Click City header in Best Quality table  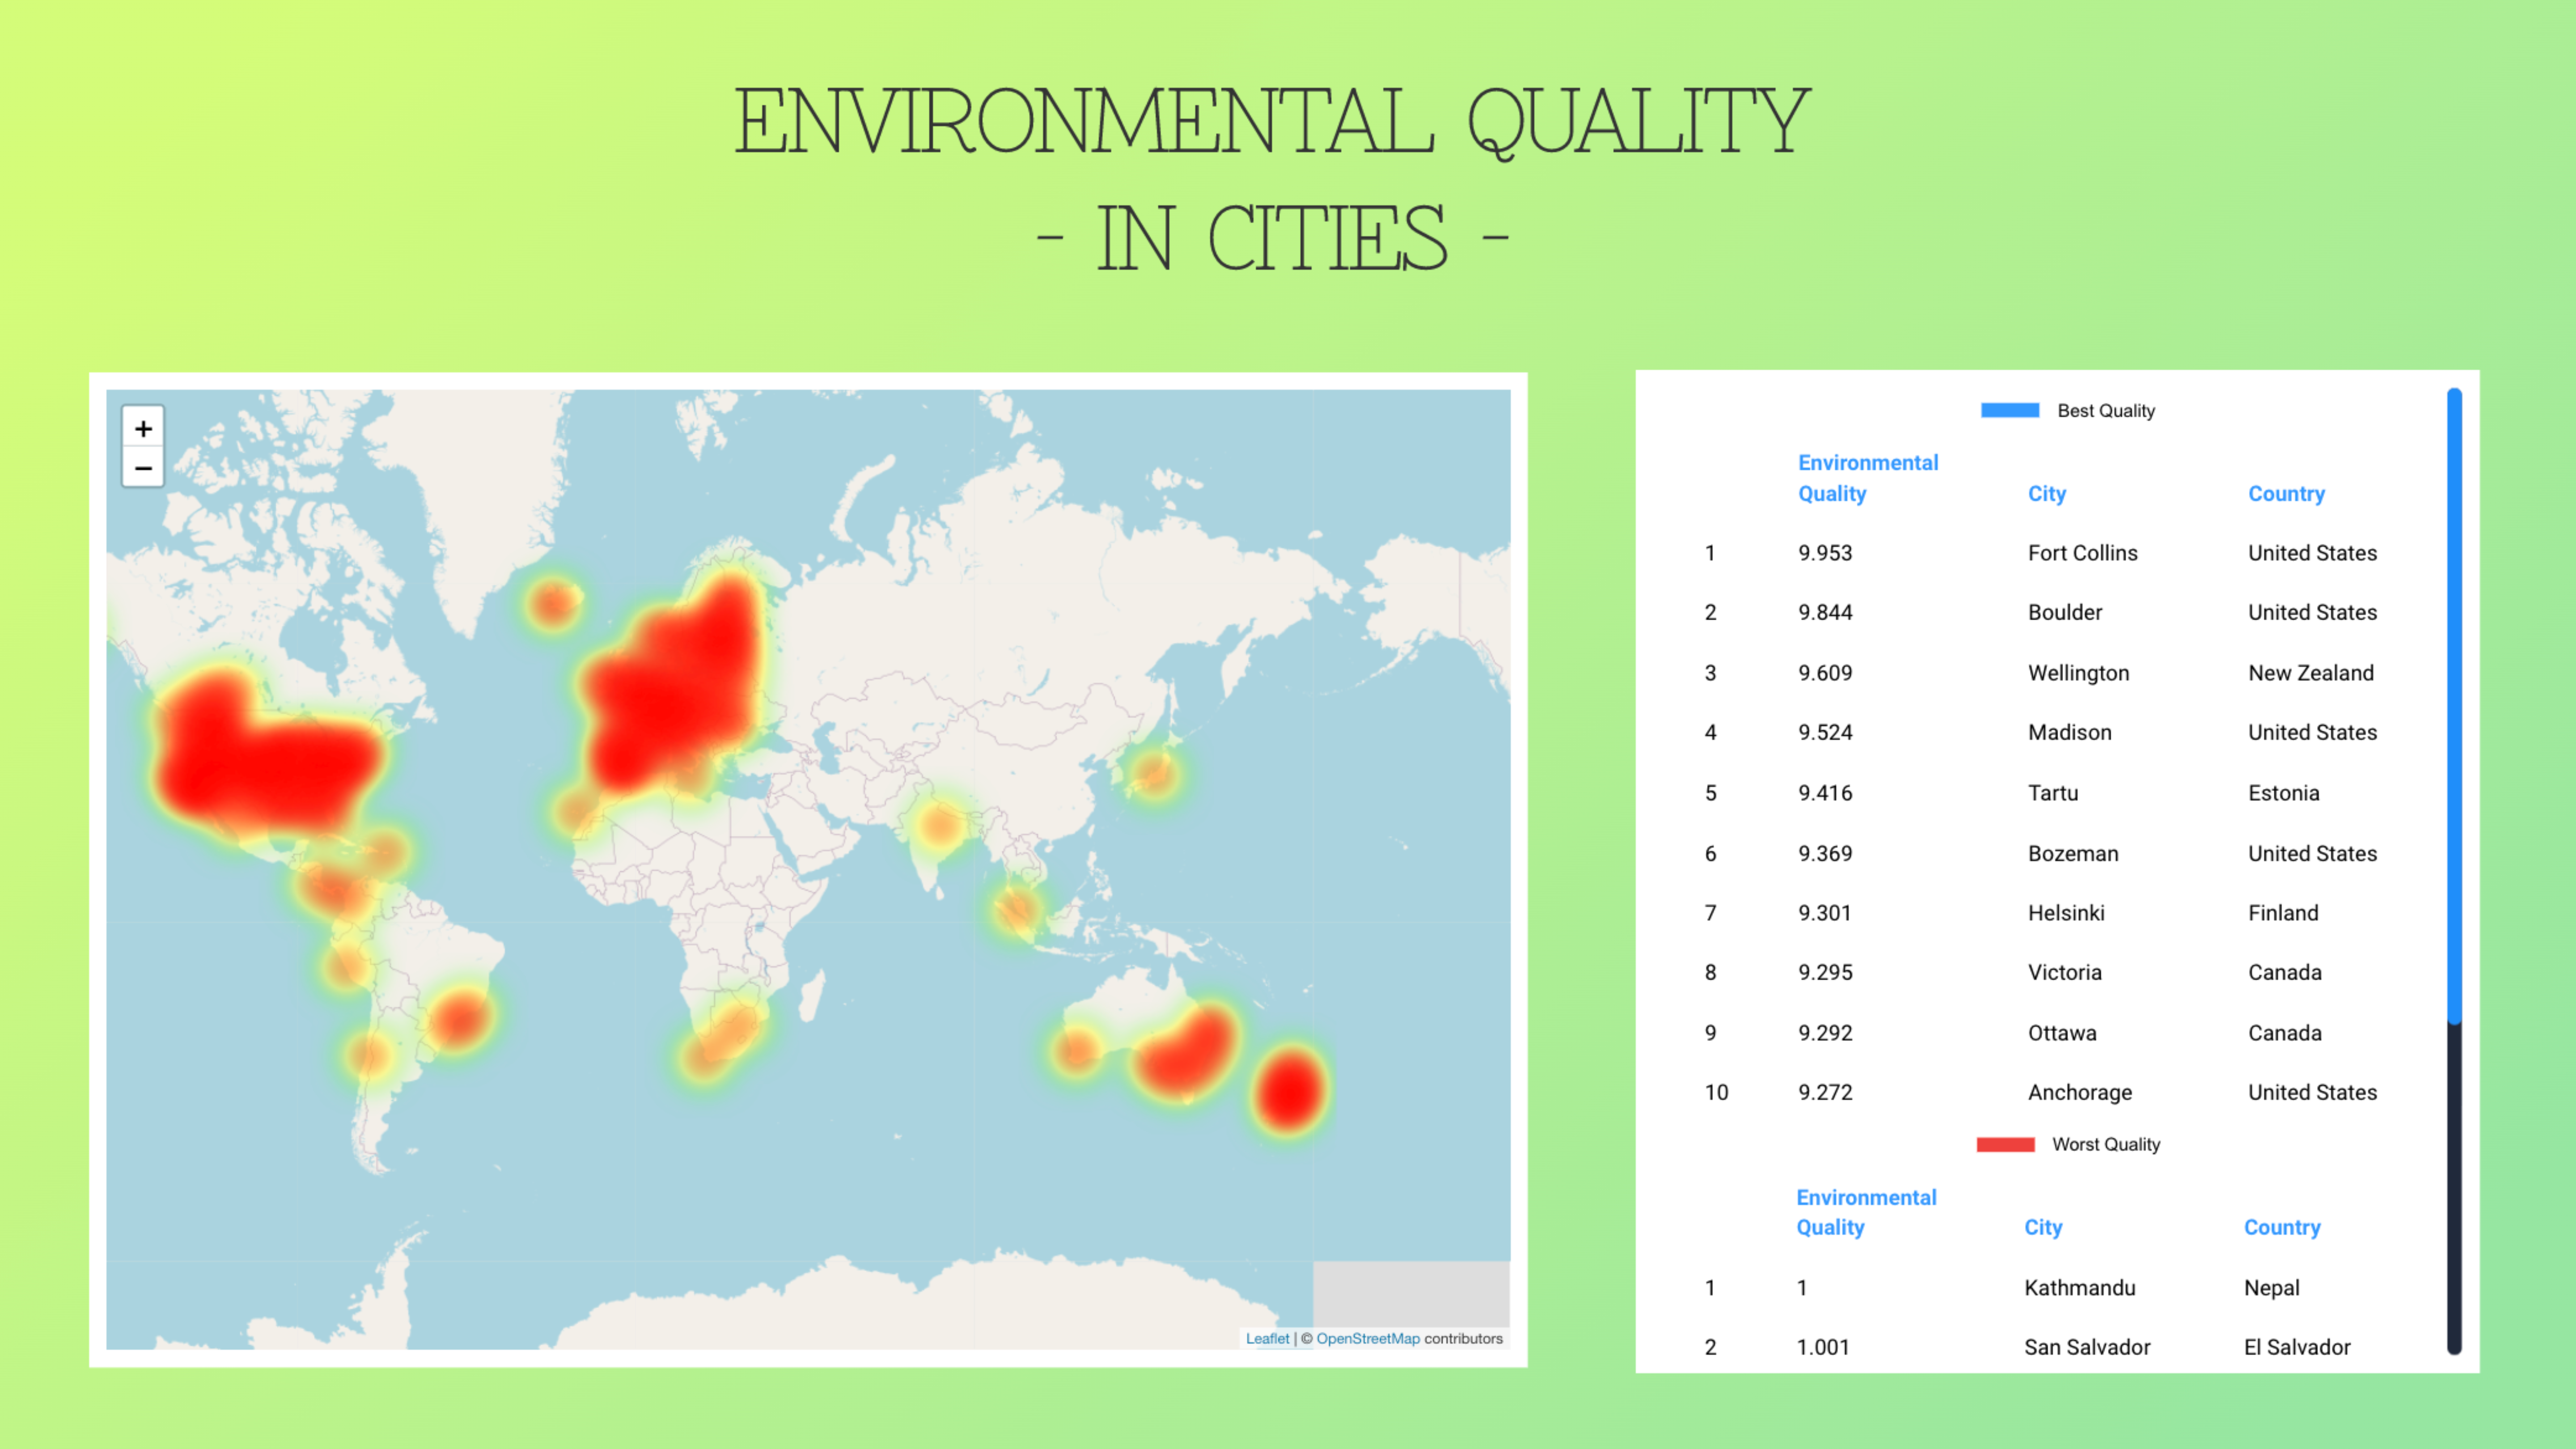tap(2046, 494)
